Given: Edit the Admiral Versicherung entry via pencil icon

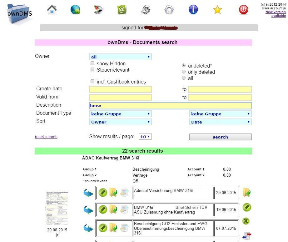Looking at the screenshot, I should [x=103, y=192].
